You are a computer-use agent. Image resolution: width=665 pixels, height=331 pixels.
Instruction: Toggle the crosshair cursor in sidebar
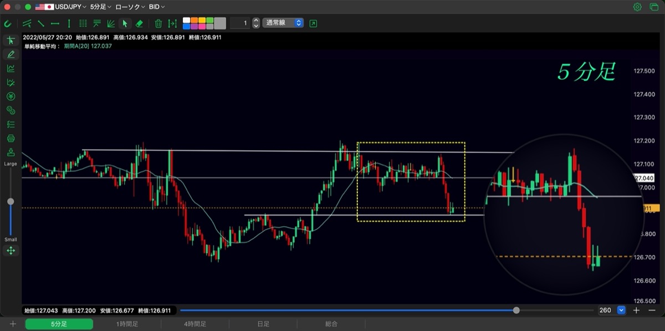pyautogui.click(x=11, y=40)
